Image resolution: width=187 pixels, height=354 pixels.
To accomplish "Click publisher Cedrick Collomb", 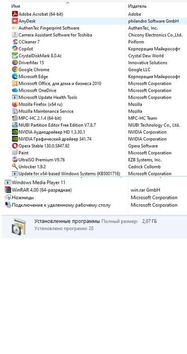I will [x=144, y=167].
